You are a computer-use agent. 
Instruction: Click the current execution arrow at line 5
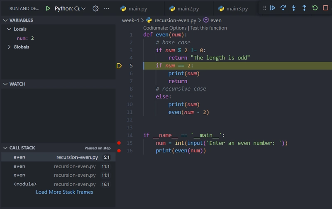pyautogui.click(x=119, y=66)
